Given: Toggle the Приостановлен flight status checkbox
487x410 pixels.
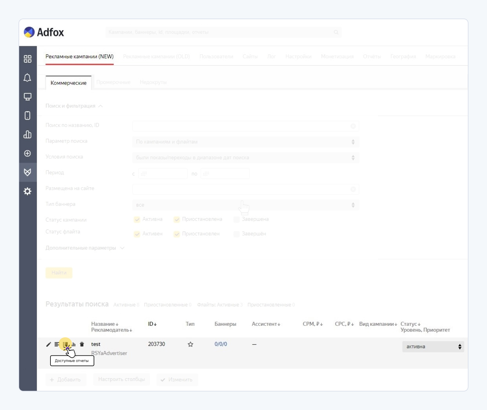Looking at the screenshot, I should pyautogui.click(x=177, y=234).
